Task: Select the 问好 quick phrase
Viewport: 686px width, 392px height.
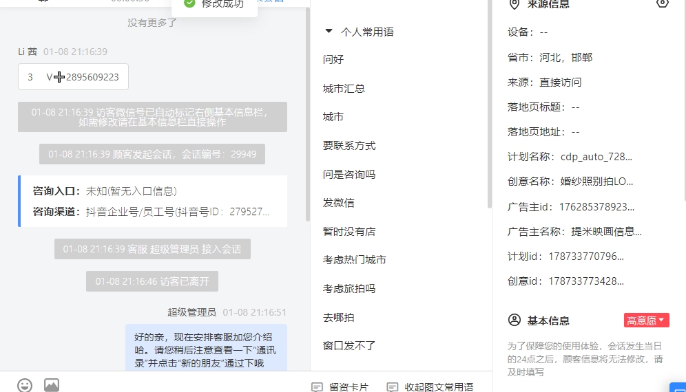Action: tap(333, 59)
